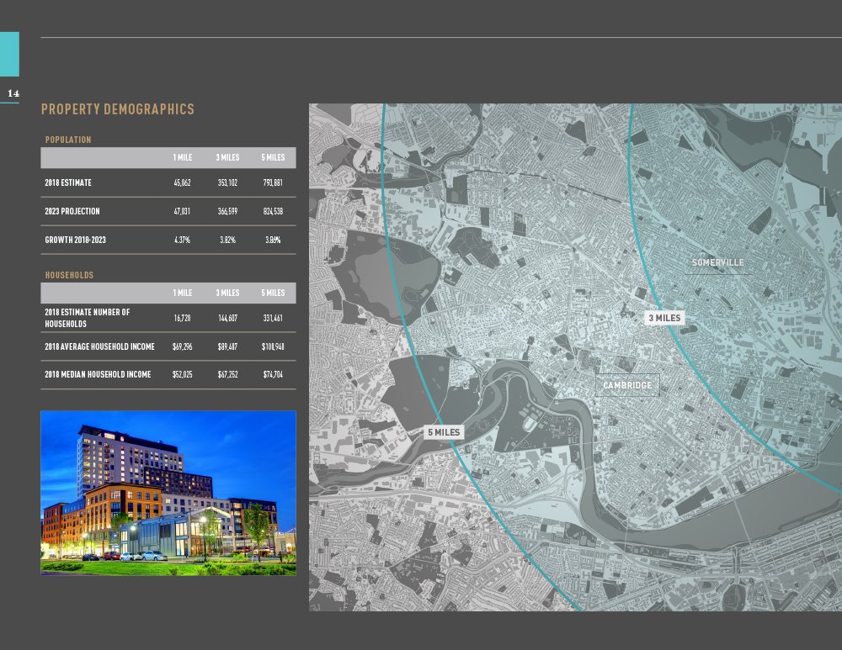This screenshot has width=842, height=650.
Task: Select the GROWTH 2018-2023 row label
Action: tap(75, 240)
